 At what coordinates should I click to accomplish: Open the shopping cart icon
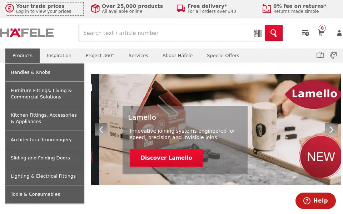321,33
